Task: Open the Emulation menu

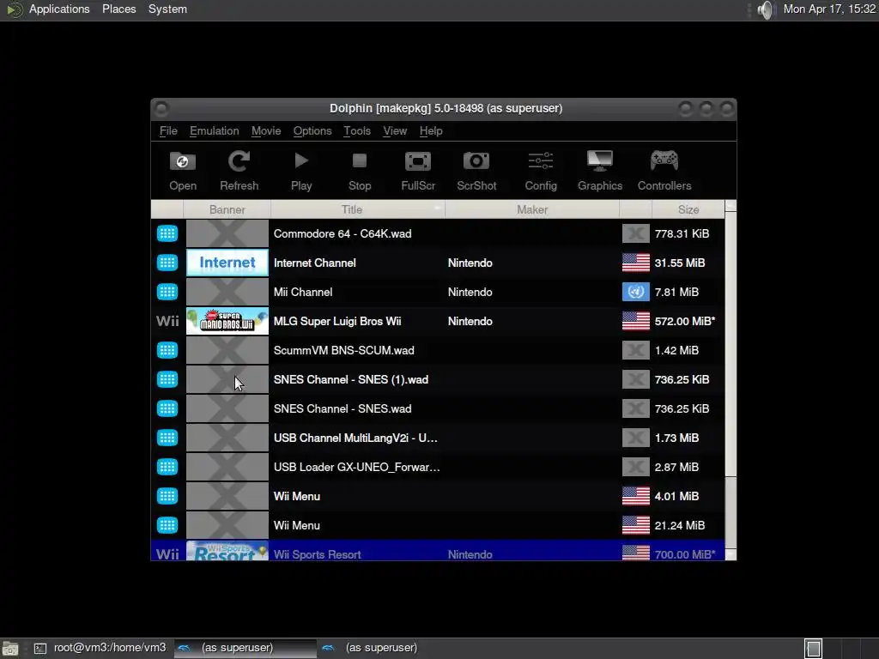Action: click(x=214, y=130)
